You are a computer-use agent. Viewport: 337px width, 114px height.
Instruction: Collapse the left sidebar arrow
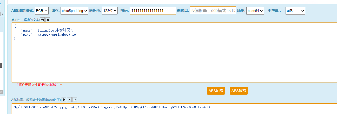point(3,14)
